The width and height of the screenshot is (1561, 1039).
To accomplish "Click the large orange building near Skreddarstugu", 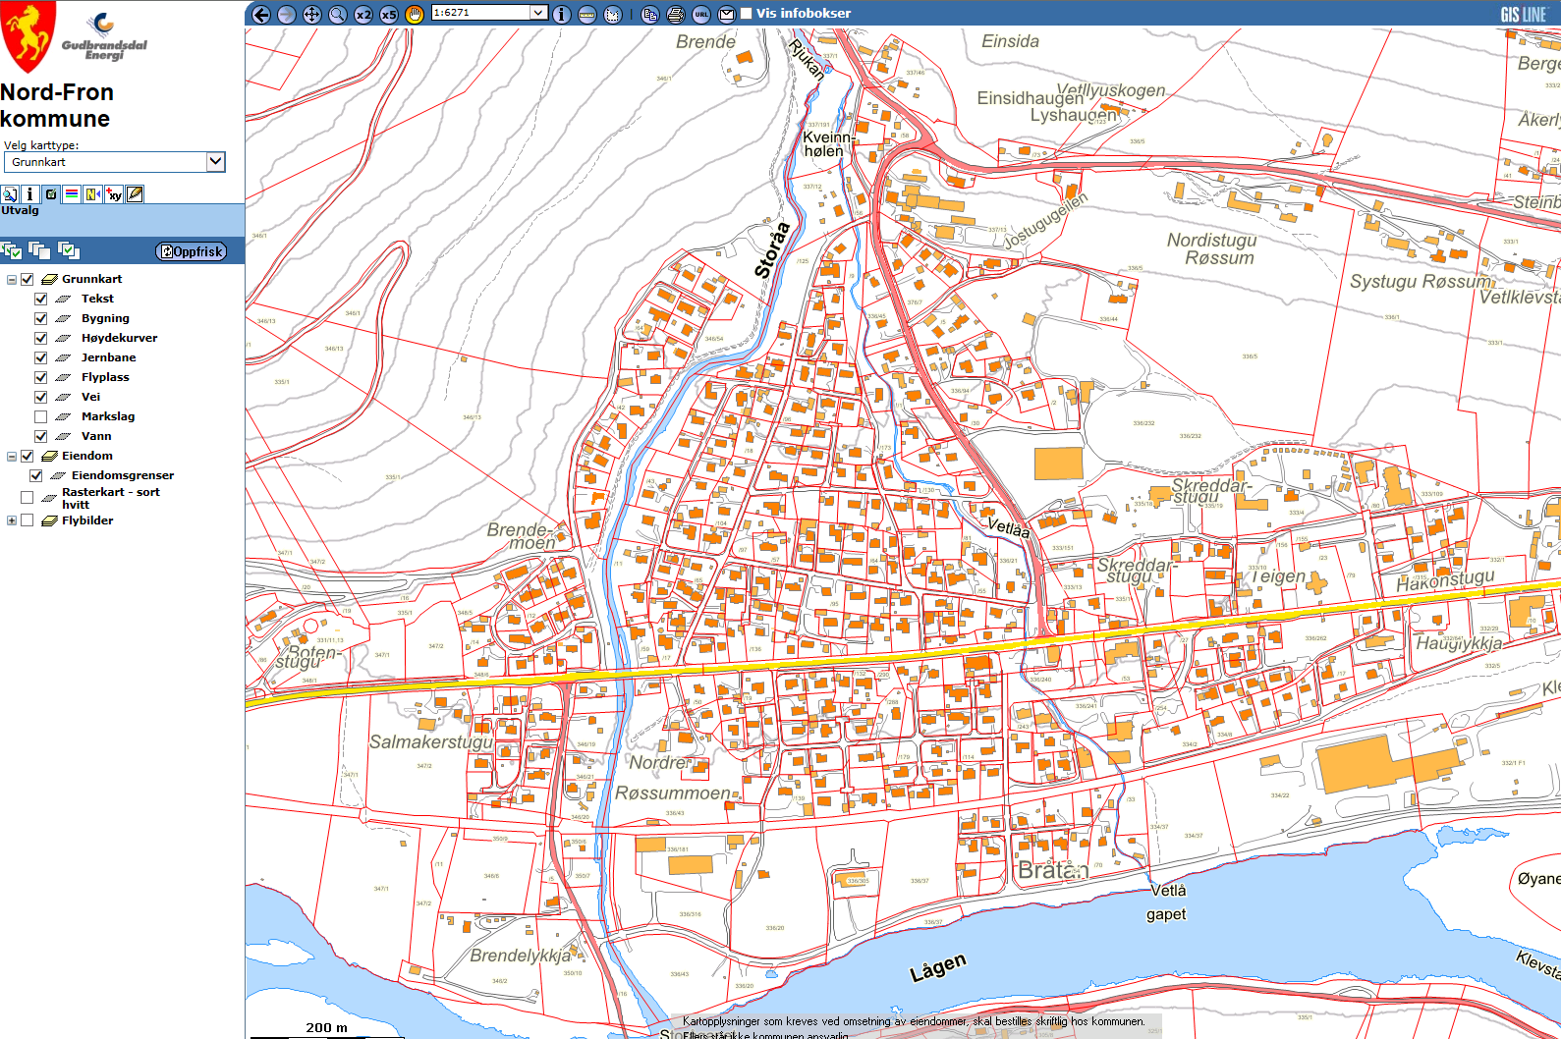I will click(x=1058, y=464).
